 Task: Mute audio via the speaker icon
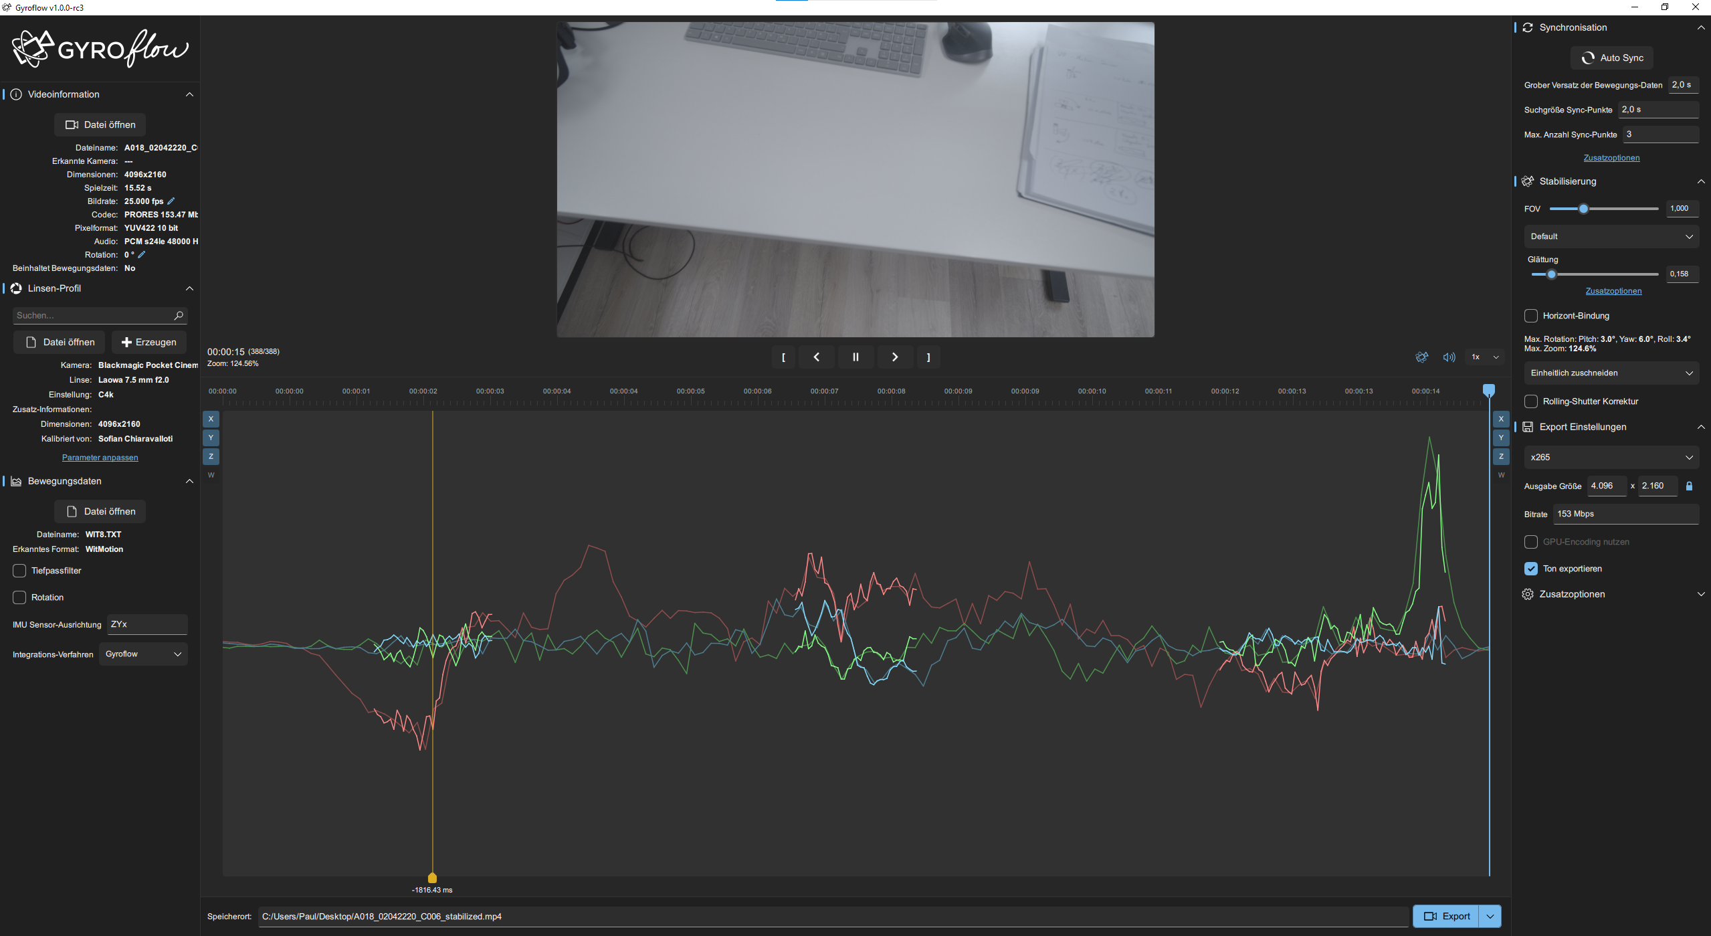[1449, 357]
